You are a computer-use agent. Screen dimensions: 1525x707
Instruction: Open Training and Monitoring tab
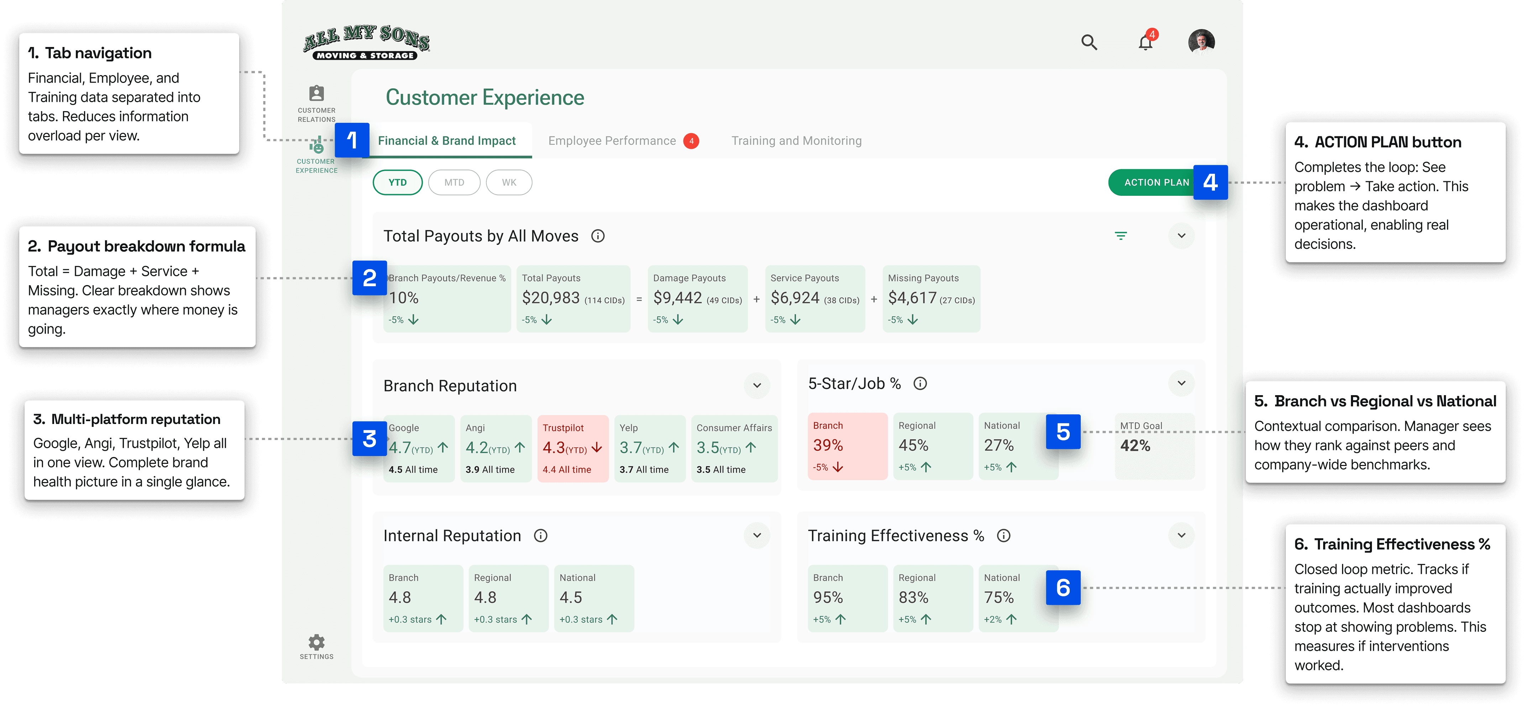click(796, 141)
